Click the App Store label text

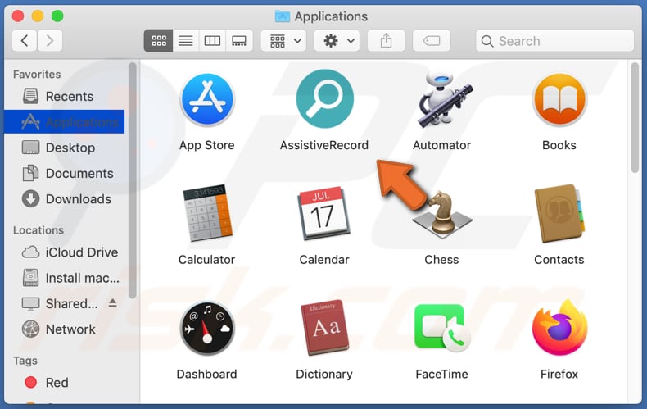pyautogui.click(x=207, y=145)
